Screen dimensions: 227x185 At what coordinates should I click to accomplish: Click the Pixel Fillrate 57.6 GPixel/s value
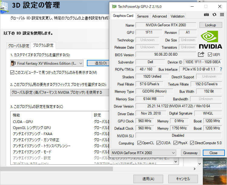click(150, 84)
